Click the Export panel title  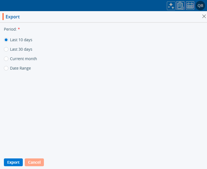click(13, 17)
